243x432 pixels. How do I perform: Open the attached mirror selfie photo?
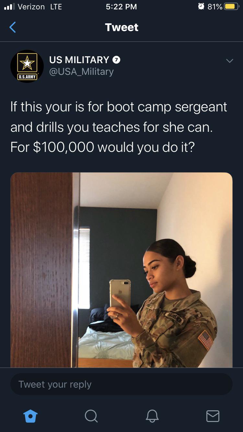click(121, 270)
